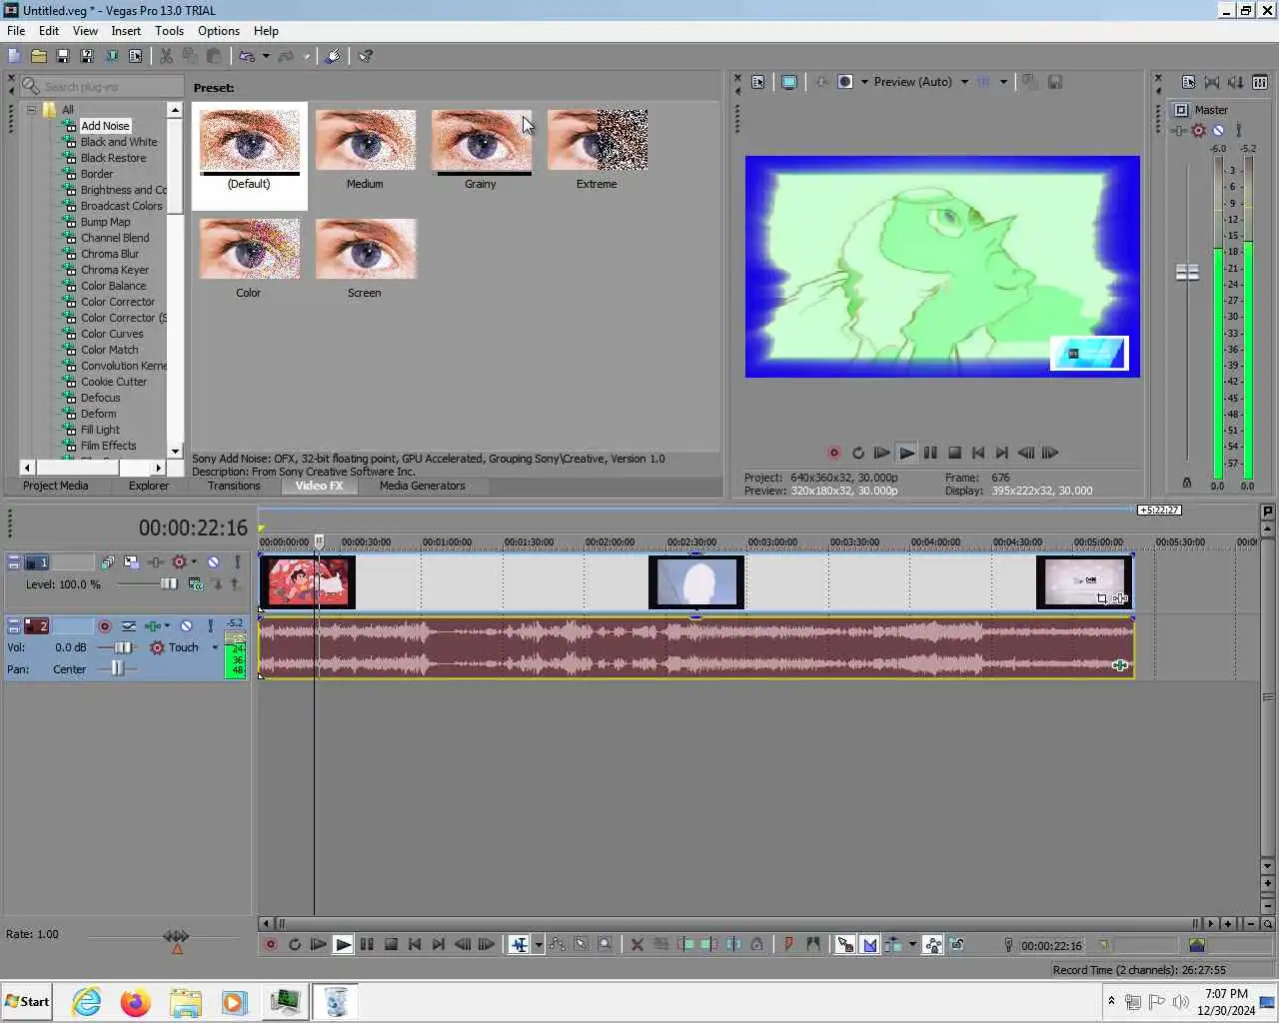Click the Undo toolbar icon
1279x1023 pixels.
pos(247,57)
